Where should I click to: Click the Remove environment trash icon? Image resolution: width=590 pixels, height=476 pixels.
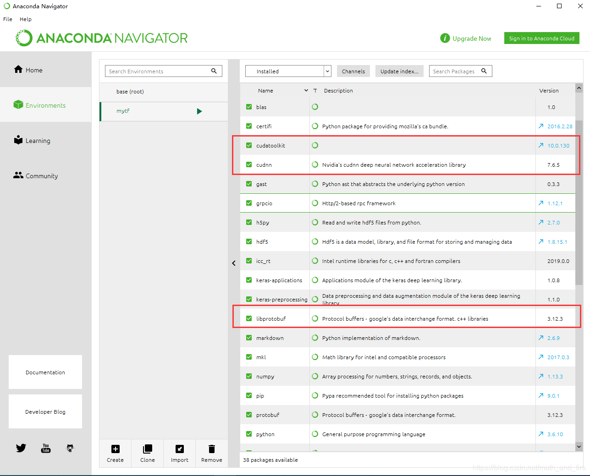pos(212,449)
